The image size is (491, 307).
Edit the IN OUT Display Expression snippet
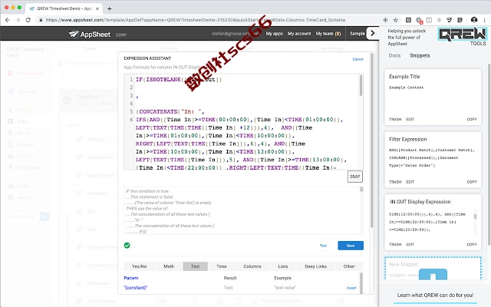[x=410, y=245]
